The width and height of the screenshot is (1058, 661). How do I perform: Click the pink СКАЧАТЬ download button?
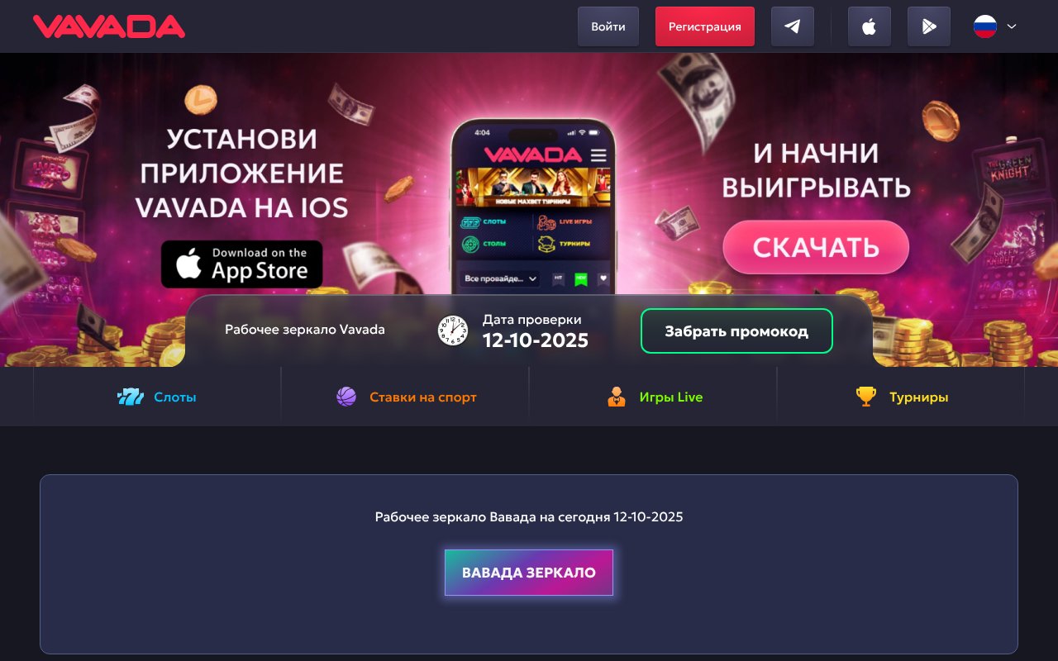[816, 247]
